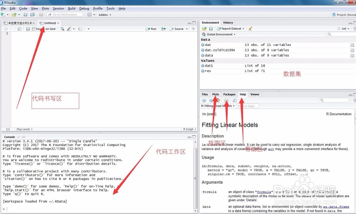Open find/replace magnifier in editor
Image resolution: width=356 pixels, height=214 pixels.
click(x=62, y=29)
